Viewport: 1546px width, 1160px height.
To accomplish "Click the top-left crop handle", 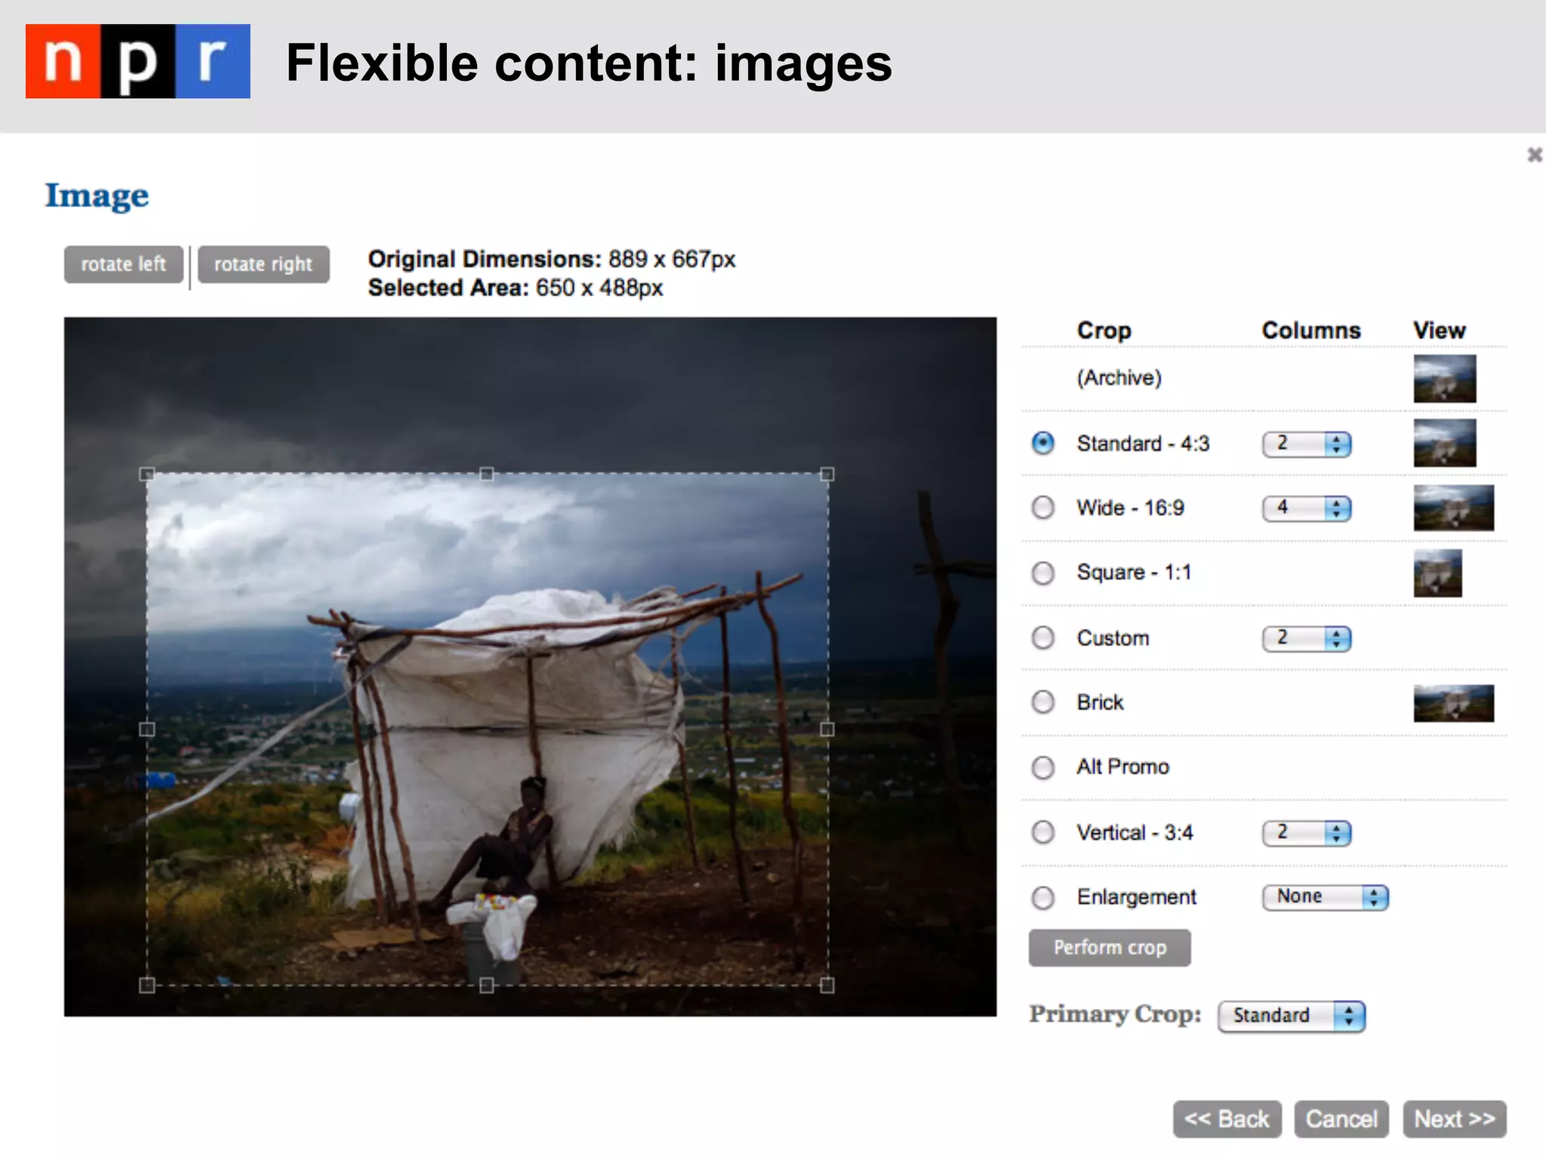I will click(x=147, y=474).
